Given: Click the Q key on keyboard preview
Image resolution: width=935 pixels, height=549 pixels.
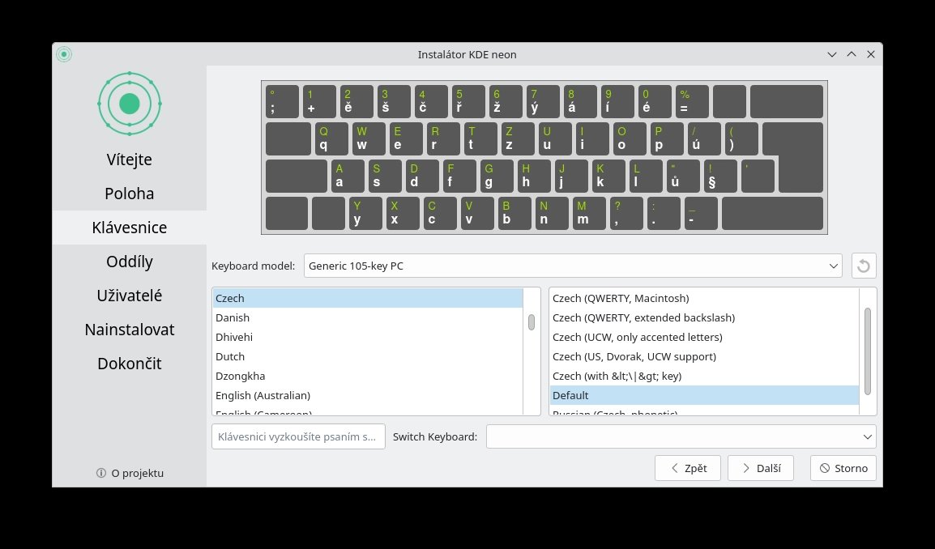Looking at the screenshot, I should click(331, 139).
